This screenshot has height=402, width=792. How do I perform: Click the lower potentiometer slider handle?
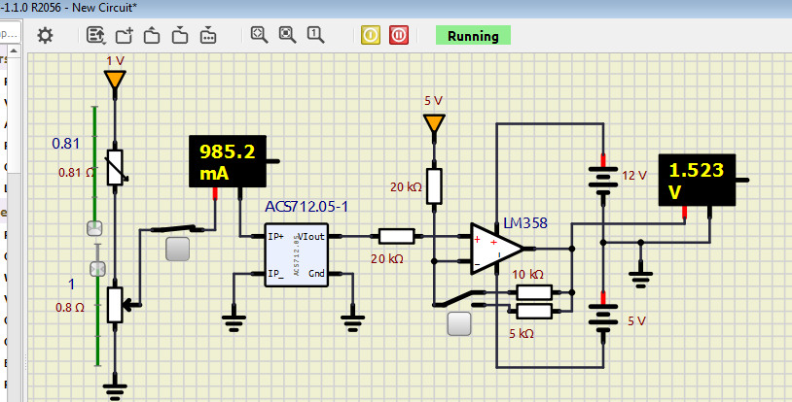coord(97,268)
